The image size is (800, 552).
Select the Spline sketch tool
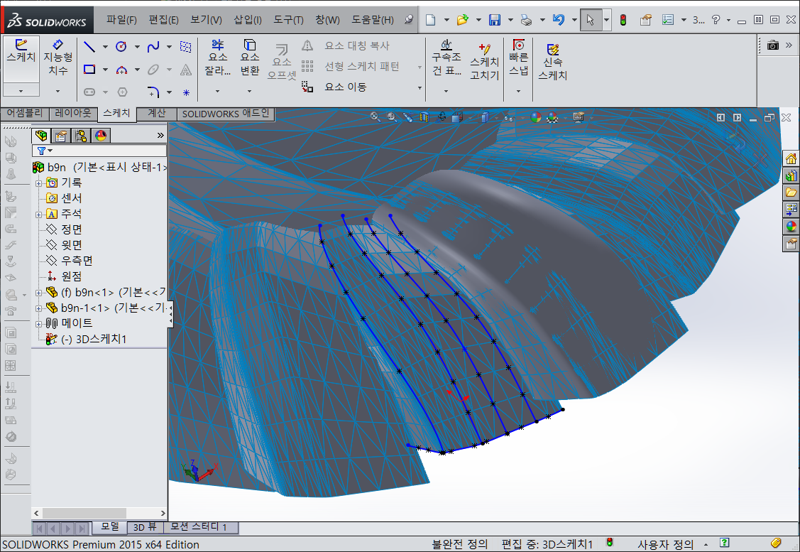[x=153, y=47]
